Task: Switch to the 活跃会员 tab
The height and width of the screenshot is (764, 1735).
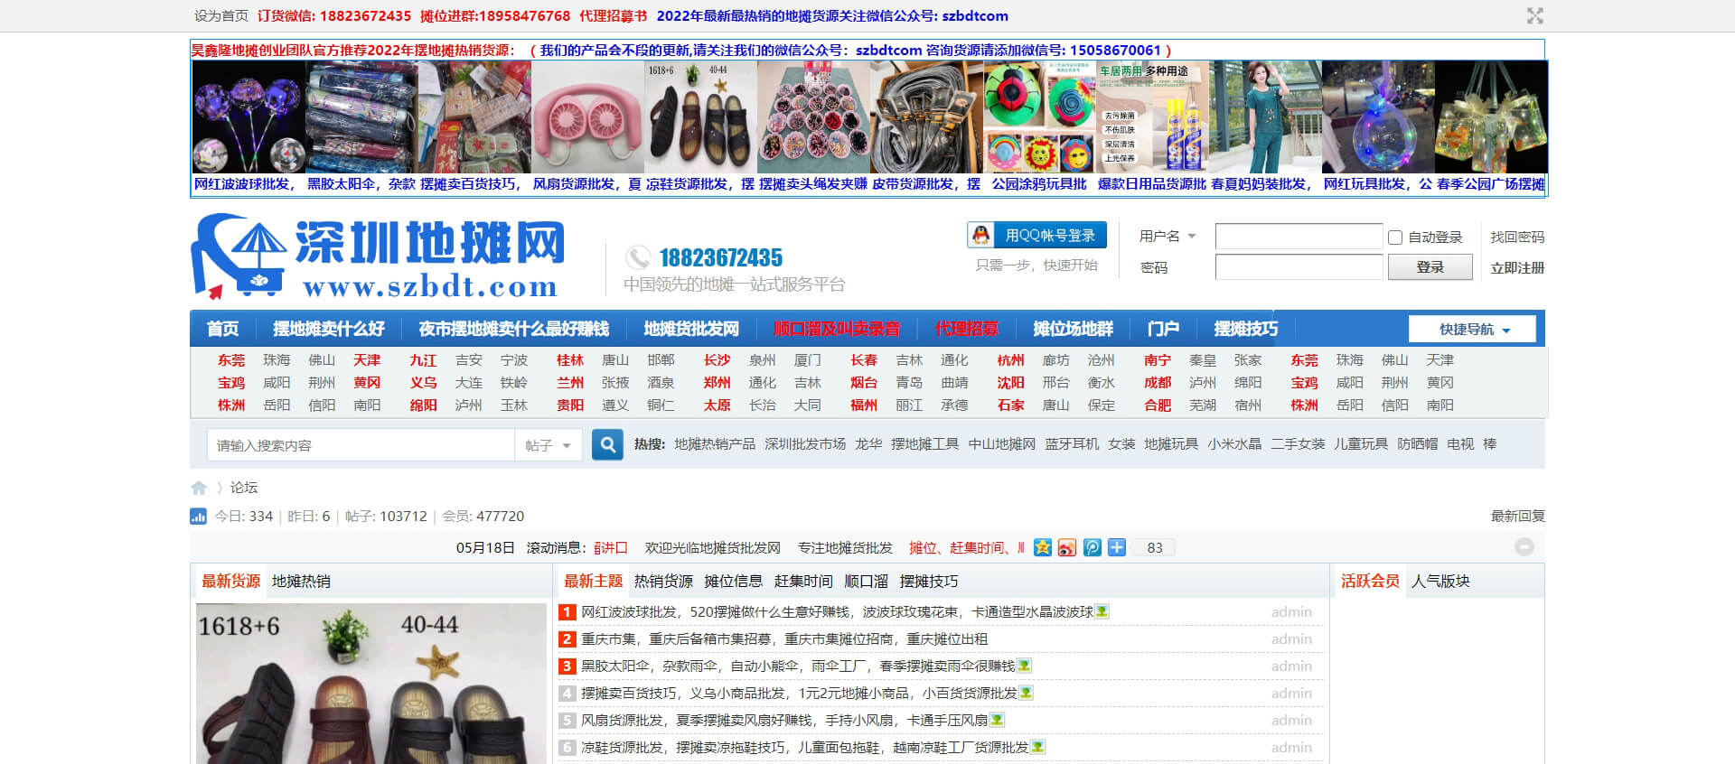Action: [x=1370, y=582]
